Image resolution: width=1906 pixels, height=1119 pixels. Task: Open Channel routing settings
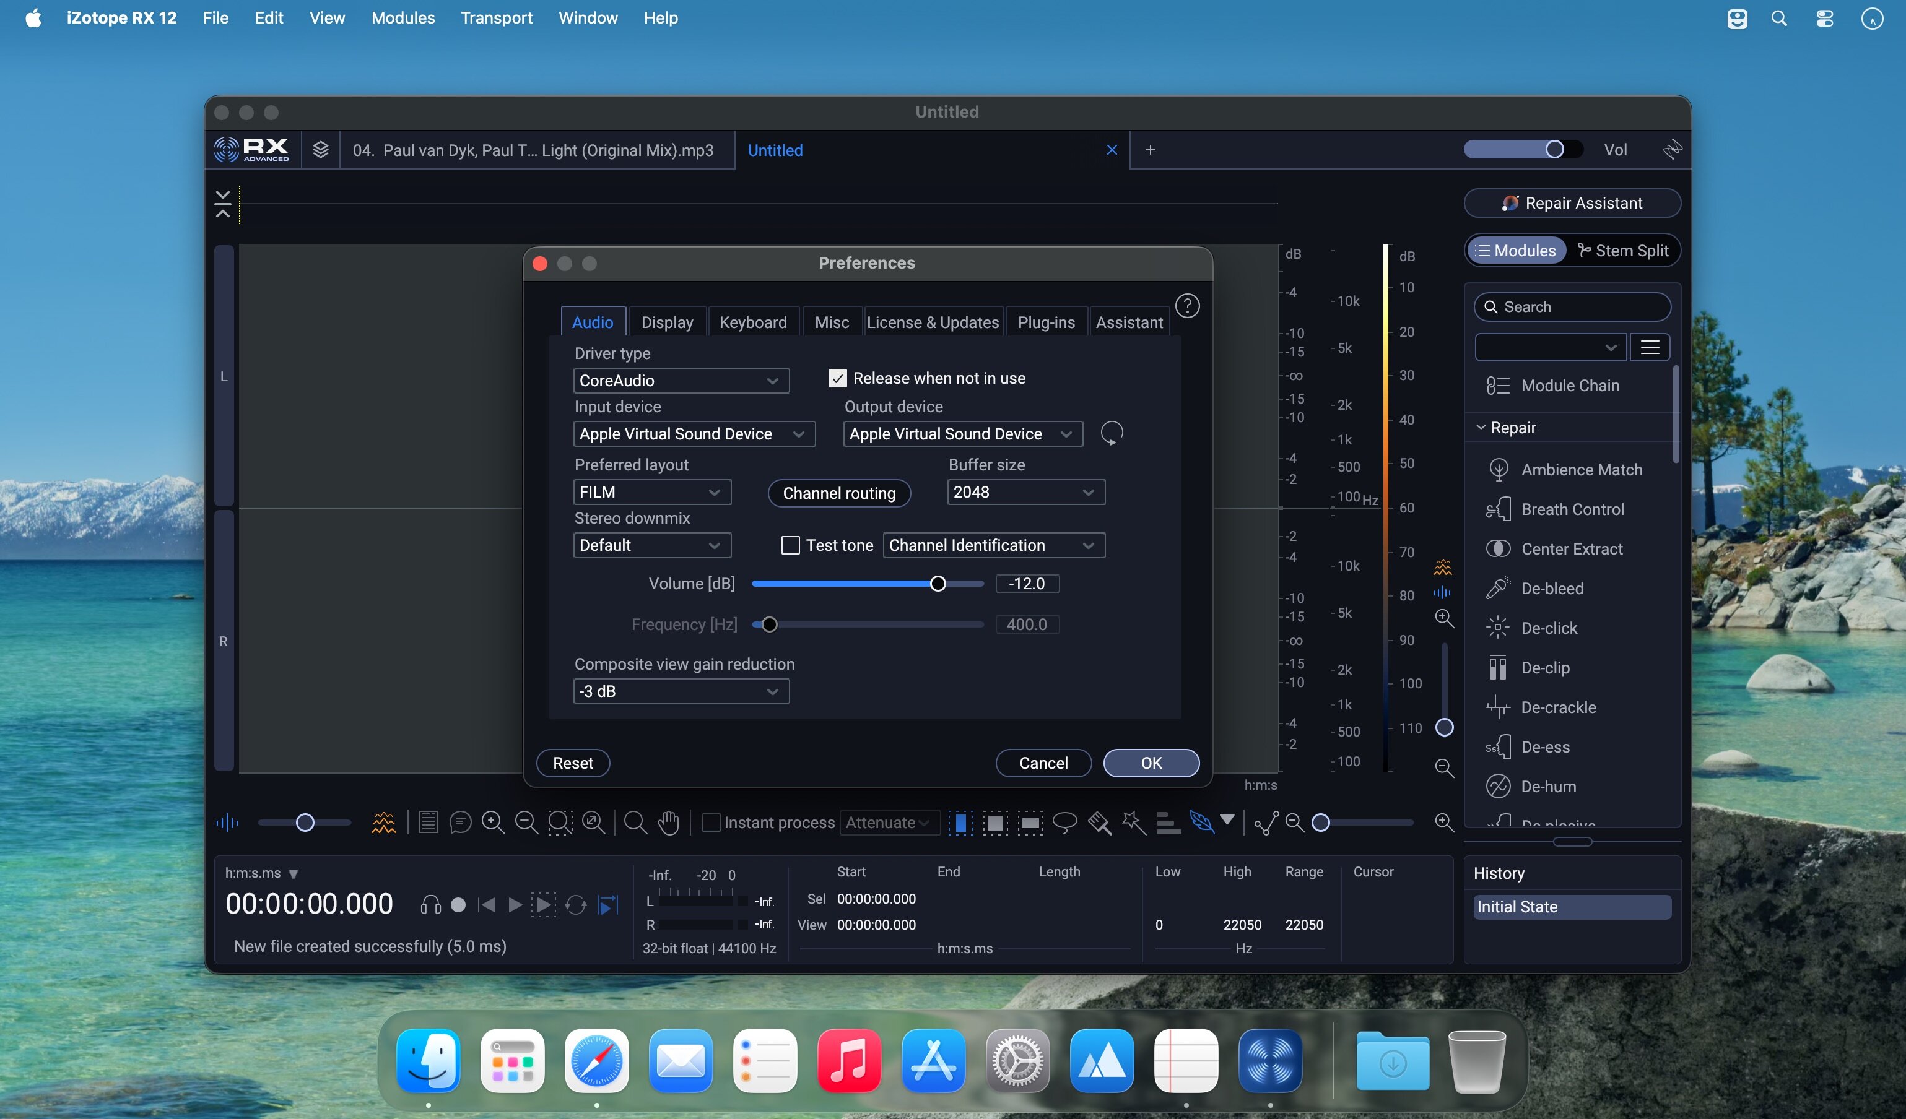coord(839,493)
